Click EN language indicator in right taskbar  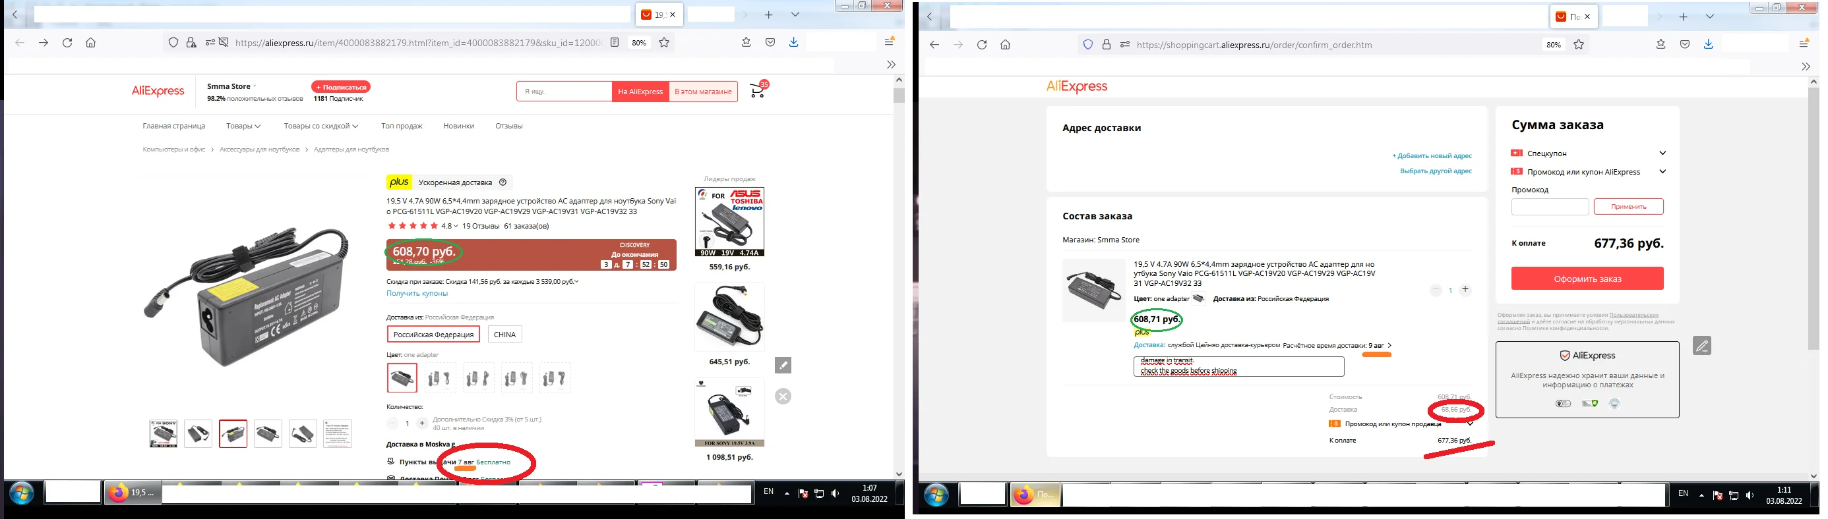1682,493
